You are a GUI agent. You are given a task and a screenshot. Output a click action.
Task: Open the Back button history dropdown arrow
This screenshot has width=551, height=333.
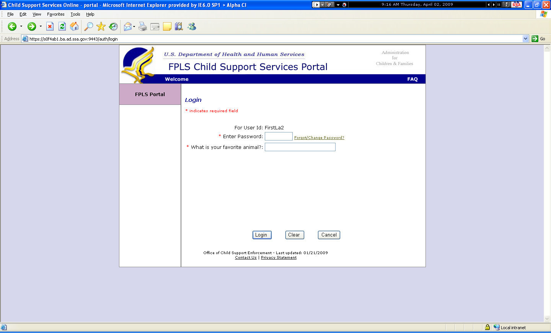click(x=21, y=26)
